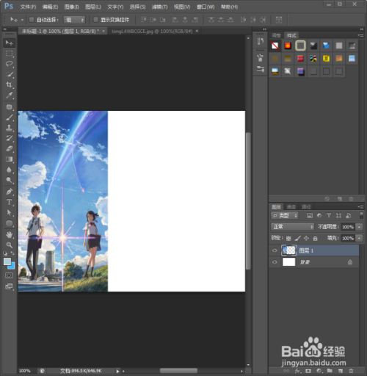Click the background color swatch
Viewport: 367px width, 376px height.
click(x=12, y=266)
